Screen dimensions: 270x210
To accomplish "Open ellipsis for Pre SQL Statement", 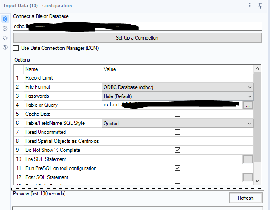I will coord(248,159).
